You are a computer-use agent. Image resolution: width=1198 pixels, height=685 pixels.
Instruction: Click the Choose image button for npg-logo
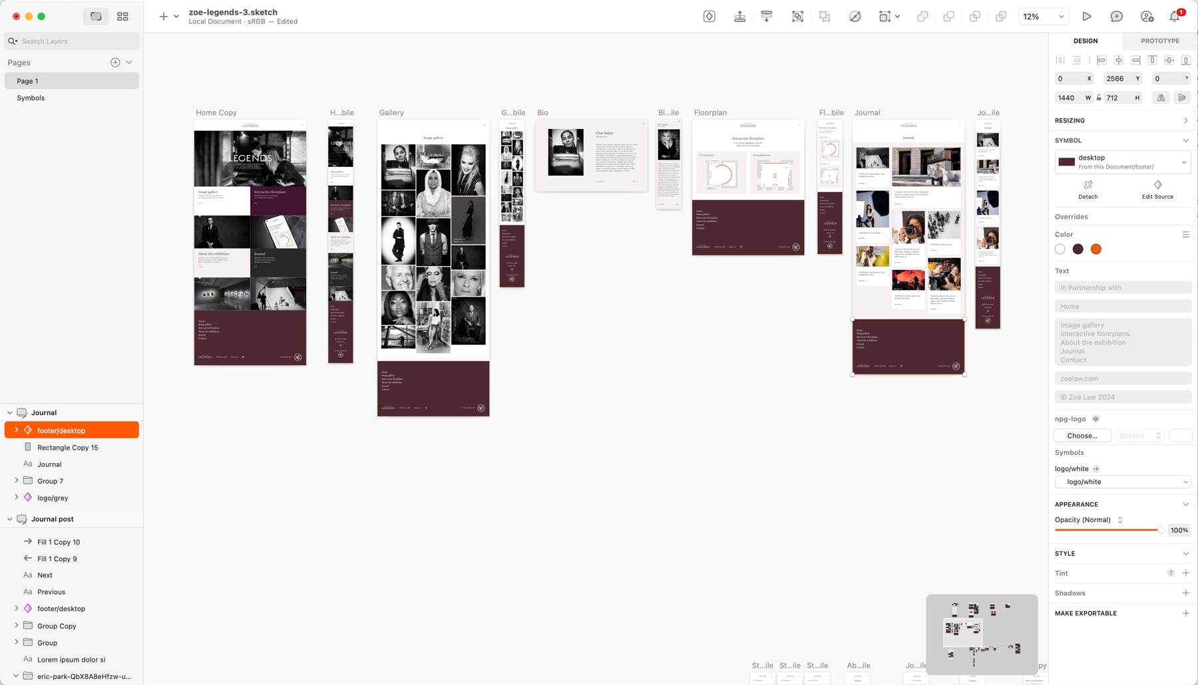pos(1082,436)
